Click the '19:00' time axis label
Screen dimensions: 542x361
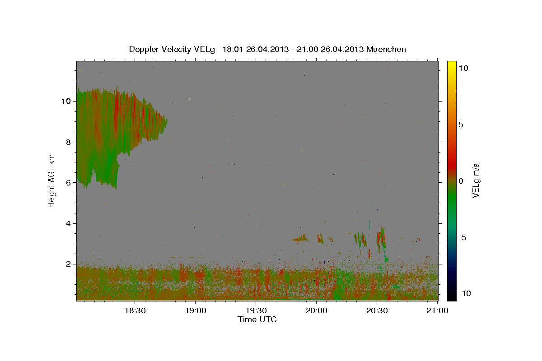(196, 310)
